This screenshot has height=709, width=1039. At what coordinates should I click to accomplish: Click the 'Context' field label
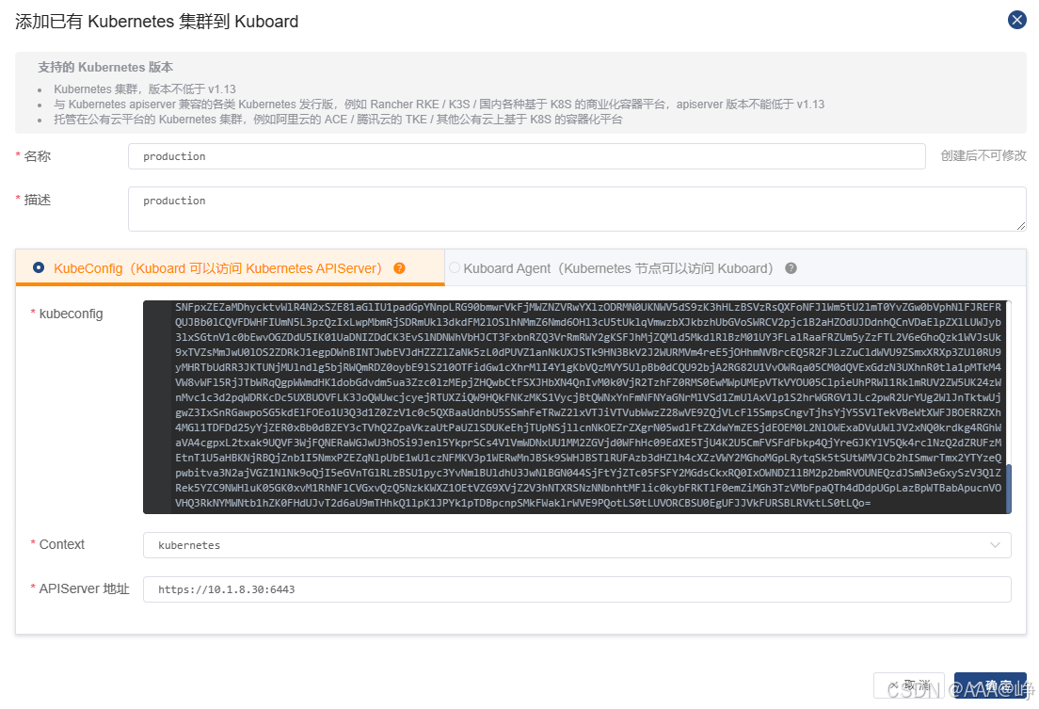point(61,544)
